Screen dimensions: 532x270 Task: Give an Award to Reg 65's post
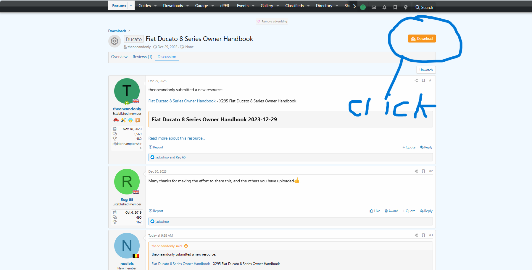[391, 211]
